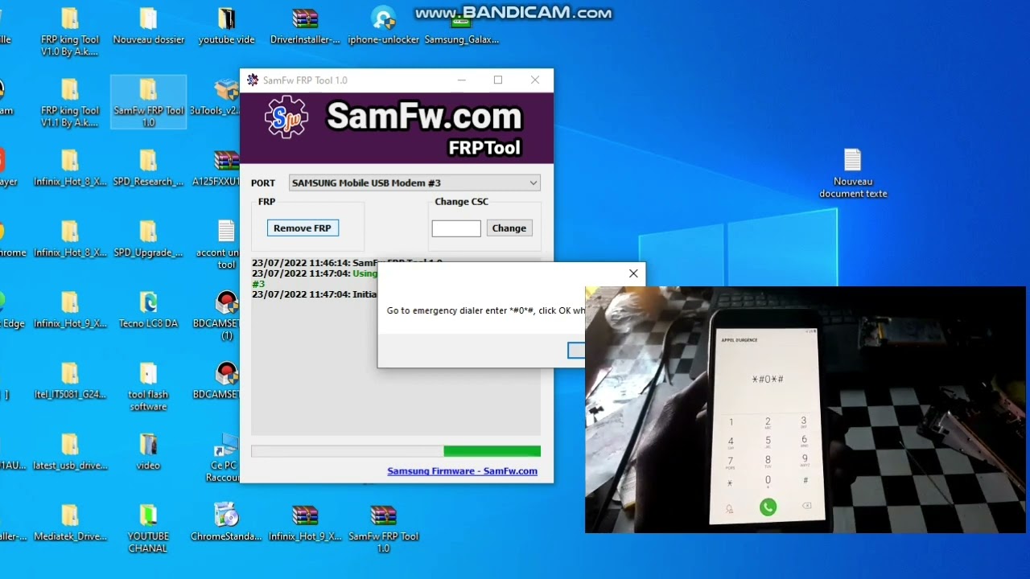This screenshot has height=579, width=1030.
Task: Open the latest_usb_drive folder
Action: click(x=70, y=451)
